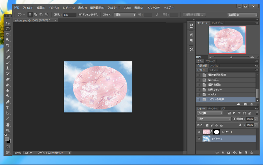The height and width of the screenshot is (165, 263).
Task: Add layer style with the fx icon
Action: (x=223, y=153)
